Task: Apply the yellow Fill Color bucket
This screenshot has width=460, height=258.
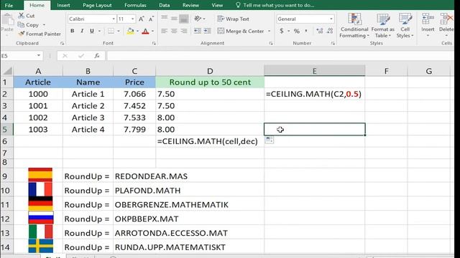Action: [131, 31]
